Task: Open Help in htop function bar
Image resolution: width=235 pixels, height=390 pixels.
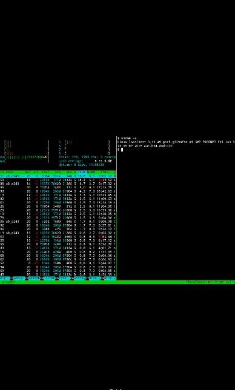Action: [4, 278]
